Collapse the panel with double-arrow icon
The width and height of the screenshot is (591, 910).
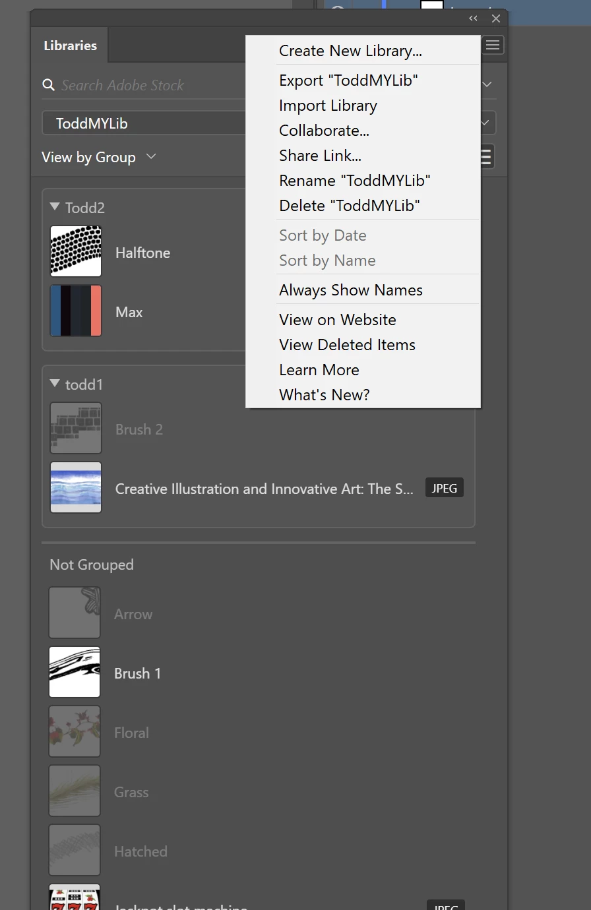coord(473,18)
